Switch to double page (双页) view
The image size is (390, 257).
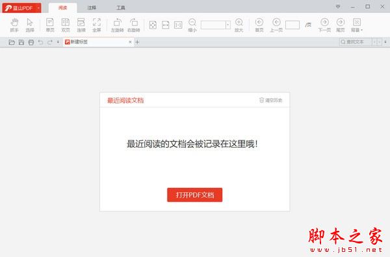coord(66,25)
